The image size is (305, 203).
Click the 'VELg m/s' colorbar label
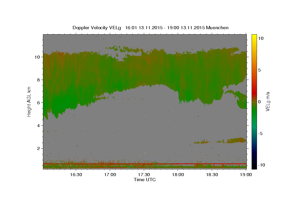coord(268,101)
